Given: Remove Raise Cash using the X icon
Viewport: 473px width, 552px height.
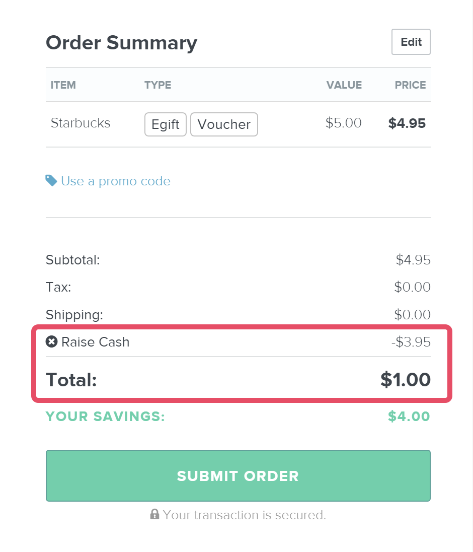Looking at the screenshot, I should (x=51, y=342).
